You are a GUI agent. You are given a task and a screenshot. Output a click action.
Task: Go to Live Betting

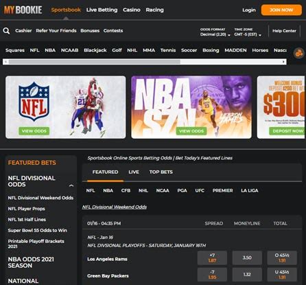tap(102, 10)
